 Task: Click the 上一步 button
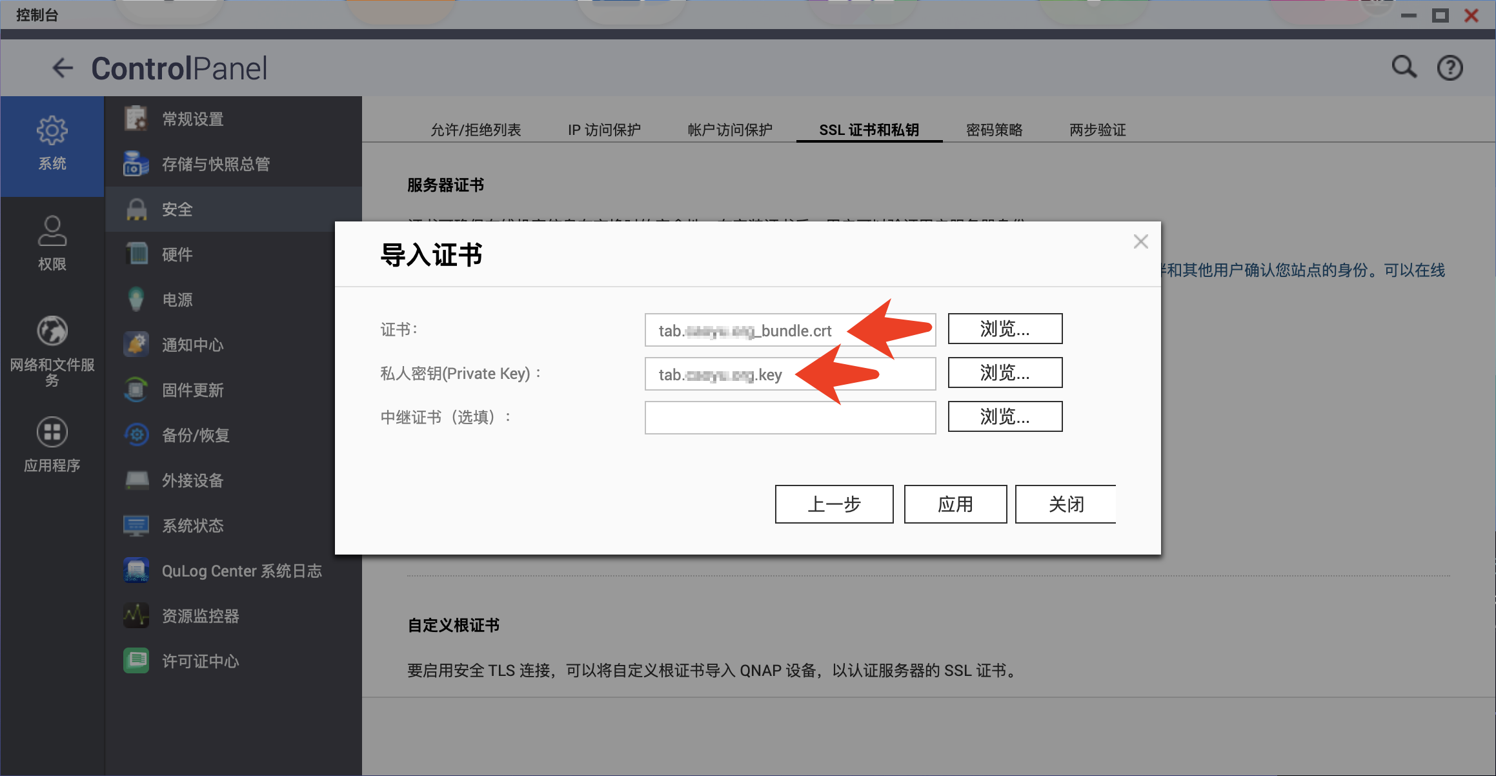[x=834, y=504]
